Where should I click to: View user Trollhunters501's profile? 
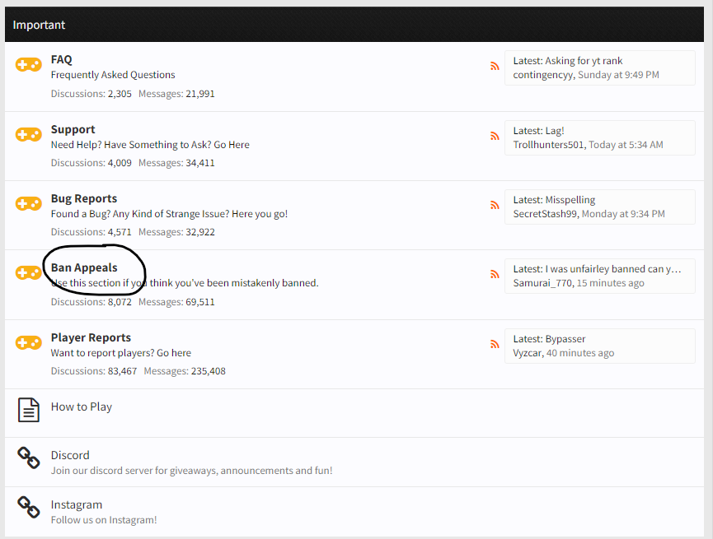tap(548, 145)
